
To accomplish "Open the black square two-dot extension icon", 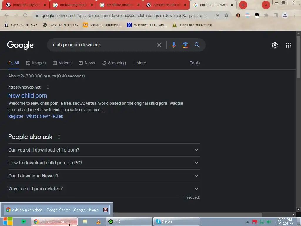I will click(257, 15).
